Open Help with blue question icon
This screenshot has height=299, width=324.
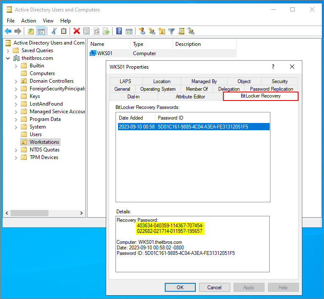tap(119, 31)
